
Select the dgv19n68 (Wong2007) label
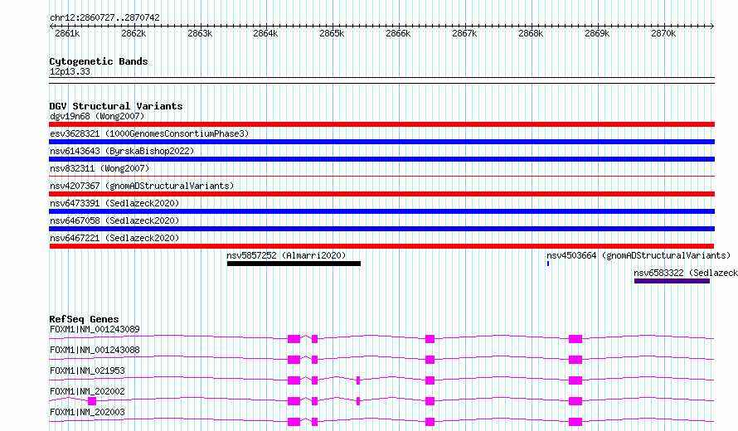pyautogui.click(x=97, y=116)
